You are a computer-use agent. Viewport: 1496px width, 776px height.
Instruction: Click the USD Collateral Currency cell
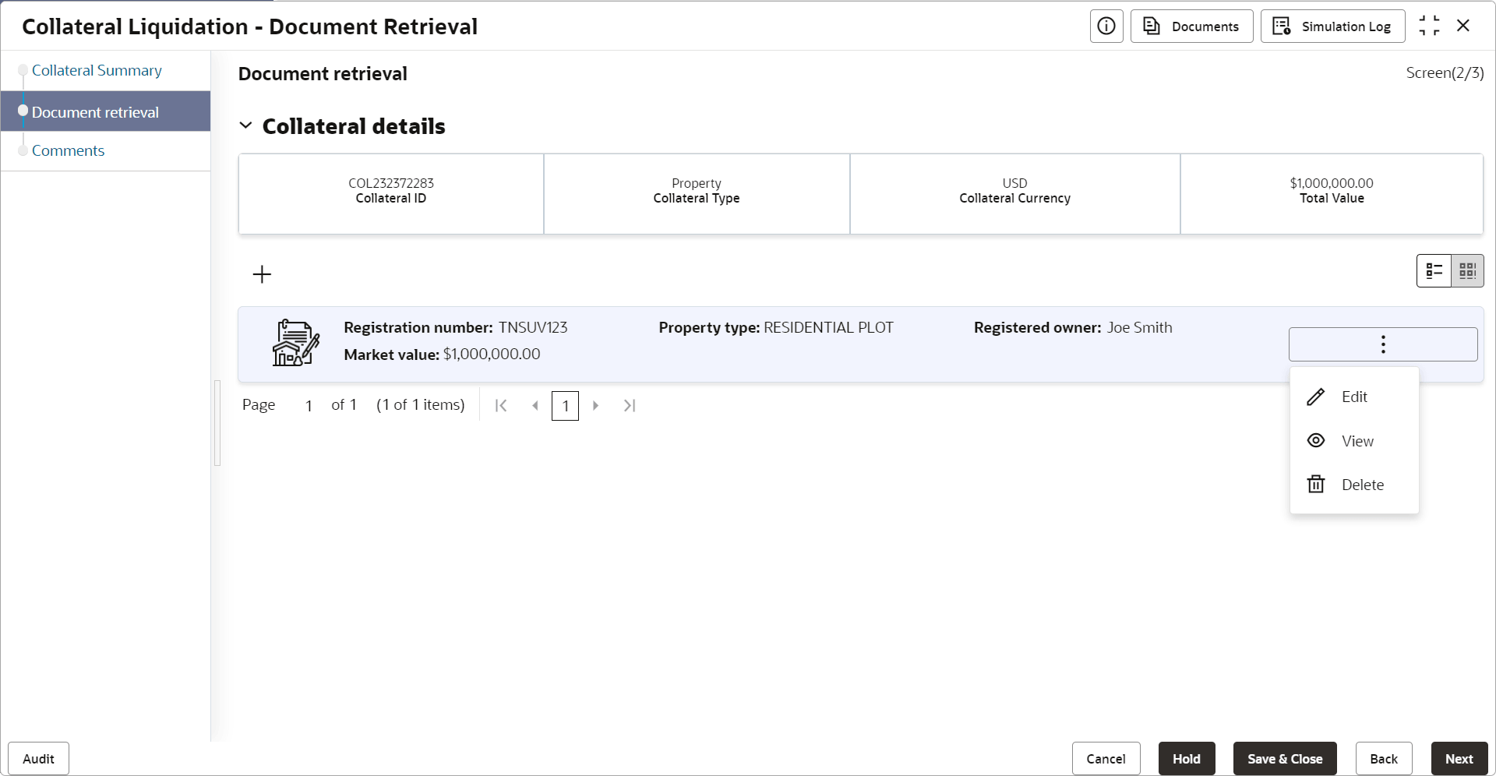coord(1014,194)
